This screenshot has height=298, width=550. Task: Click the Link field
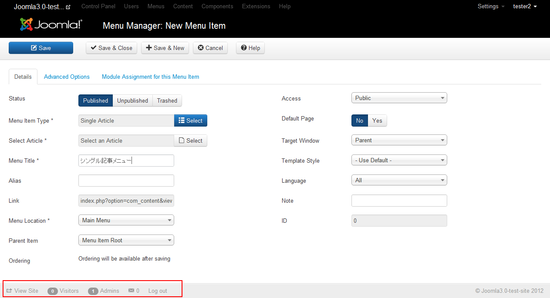click(126, 201)
